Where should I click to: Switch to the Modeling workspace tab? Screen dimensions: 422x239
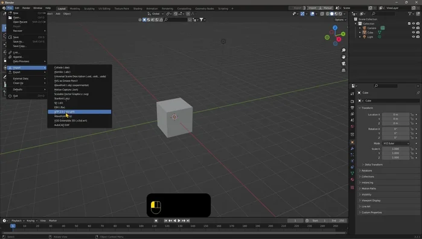75,8
